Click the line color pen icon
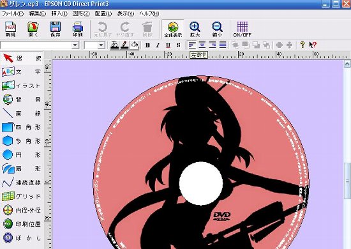 124,45
